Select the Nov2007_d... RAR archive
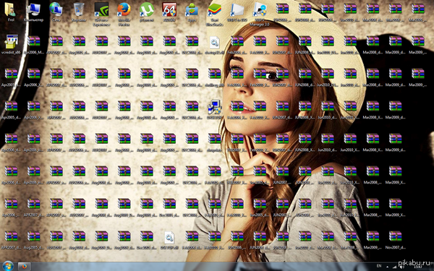Image resolution: width=434 pixels, height=271 pixels. click(x=395, y=239)
